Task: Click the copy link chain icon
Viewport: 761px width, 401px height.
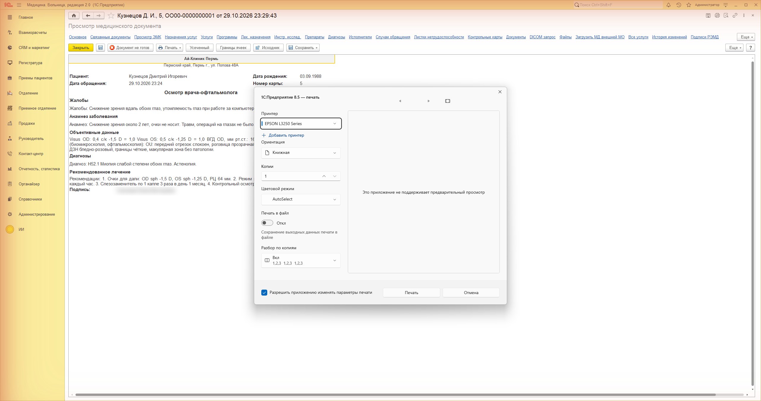Action: (735, 15)
